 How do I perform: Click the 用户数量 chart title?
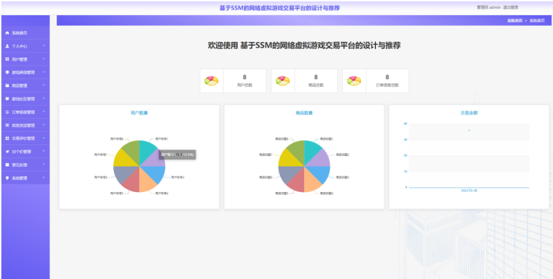pyautogui.click(x=140, y=113)
